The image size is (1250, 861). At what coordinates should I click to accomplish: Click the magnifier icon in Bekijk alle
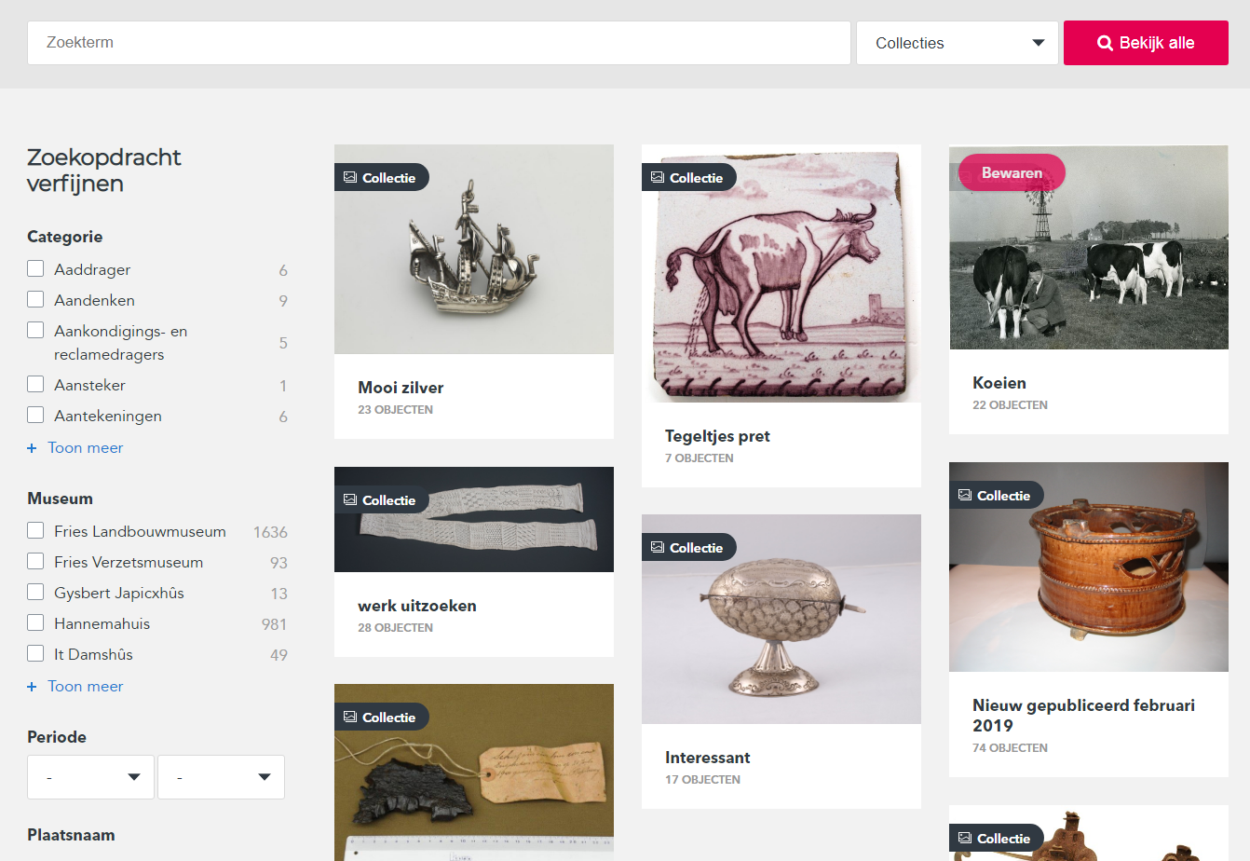tap(1105, 43)
